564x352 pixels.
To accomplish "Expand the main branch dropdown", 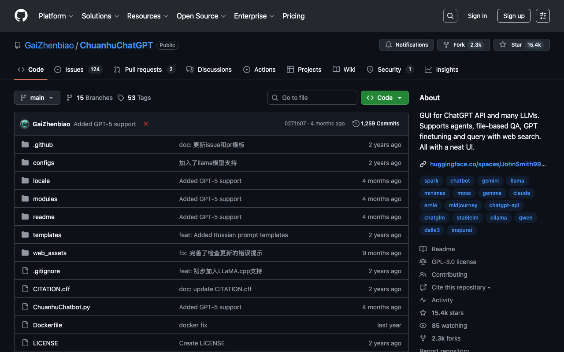I will 37,98.
